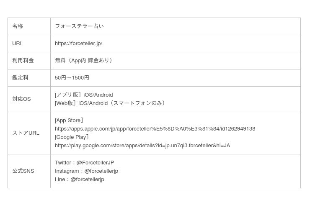Click the ストアURL row header

[x=26, y=133]
